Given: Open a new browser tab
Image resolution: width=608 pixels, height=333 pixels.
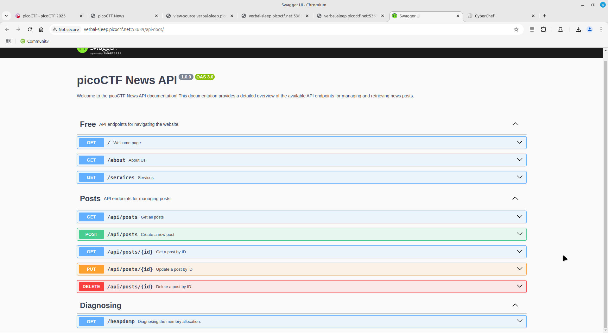Looking at the screenshot, I should [545, 16].
